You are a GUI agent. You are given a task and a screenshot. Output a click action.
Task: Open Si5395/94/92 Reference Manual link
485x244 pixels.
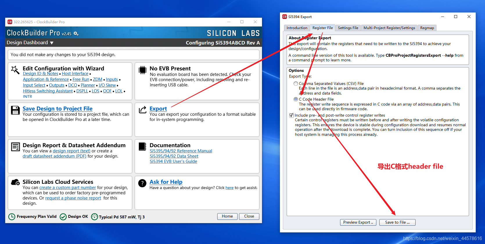pos(181,151)
